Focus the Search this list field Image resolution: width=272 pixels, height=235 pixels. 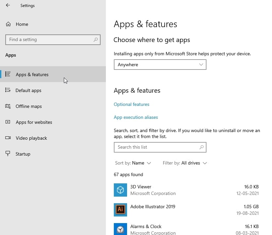[160, 147]
